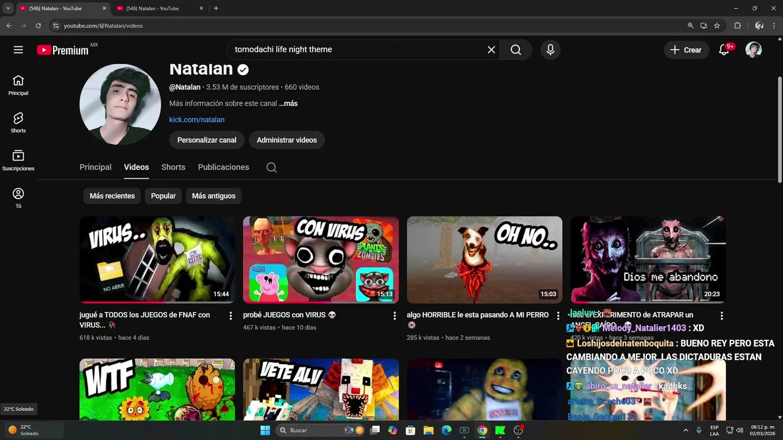Open the tab search dropdown arrow
The width and height of the screenshot is (783, 440).
pos(8,9)
